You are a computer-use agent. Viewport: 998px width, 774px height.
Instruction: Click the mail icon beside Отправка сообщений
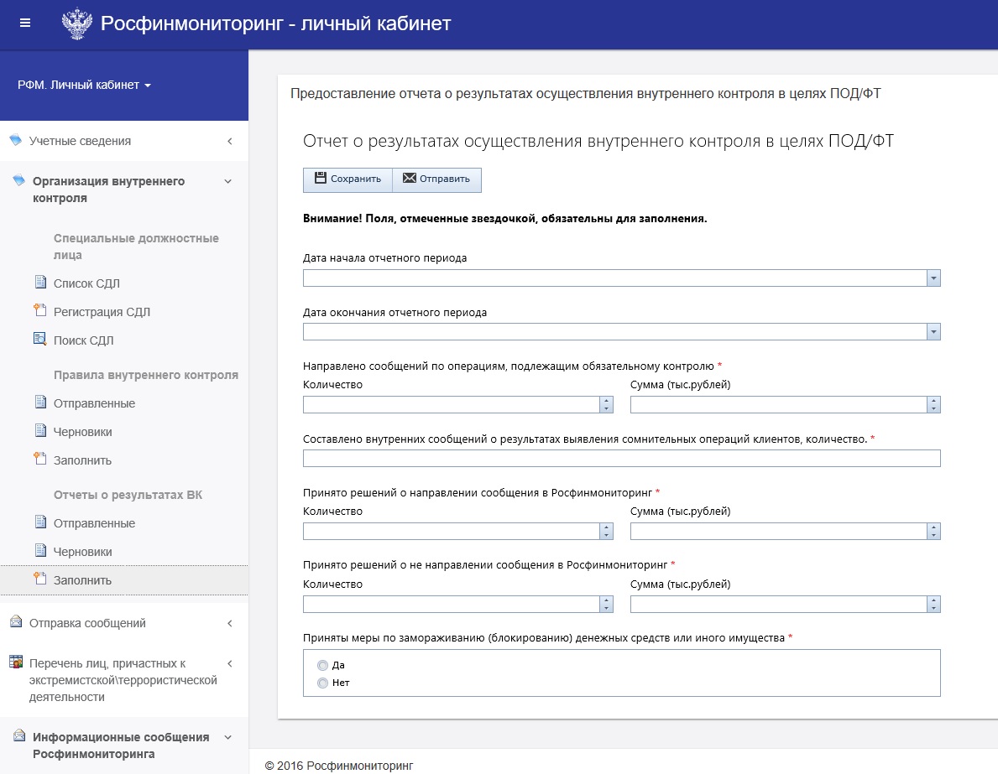(x=16, y=622)
